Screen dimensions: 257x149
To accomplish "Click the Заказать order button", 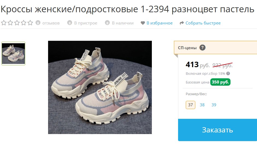I will pos(217,130).
